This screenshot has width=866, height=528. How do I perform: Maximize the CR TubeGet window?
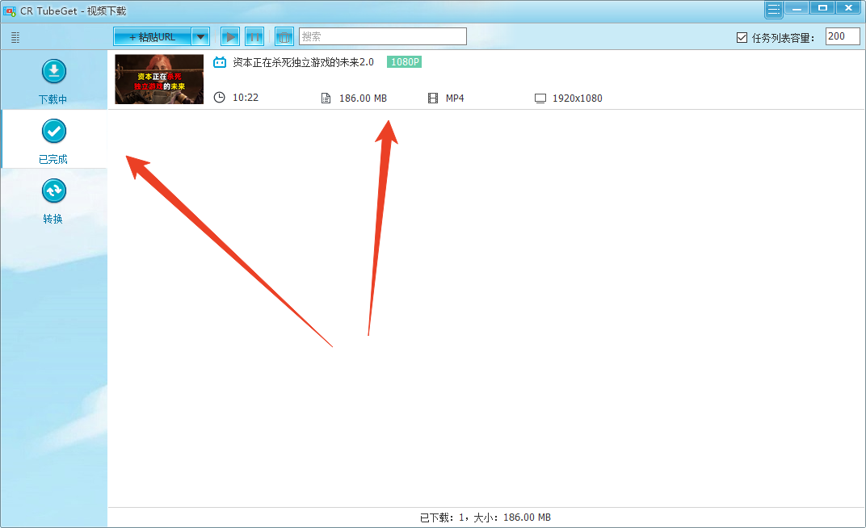click(x=822, y=8)
